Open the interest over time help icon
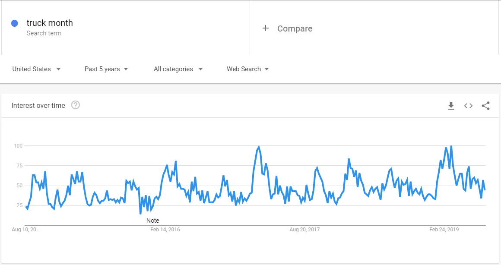Image resolution: width=501 pixels, height=265 pixels. pos(76,105)
